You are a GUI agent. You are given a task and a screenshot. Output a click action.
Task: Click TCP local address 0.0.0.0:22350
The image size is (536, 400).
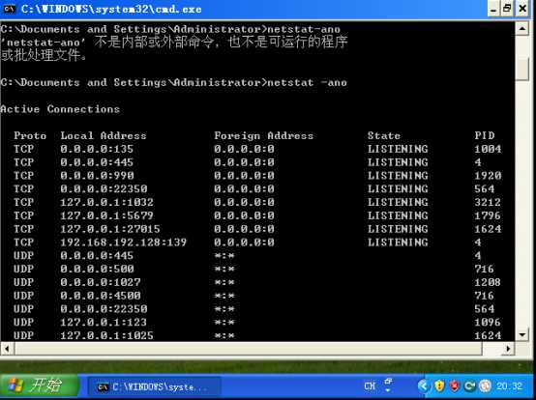tap(104, 189)
